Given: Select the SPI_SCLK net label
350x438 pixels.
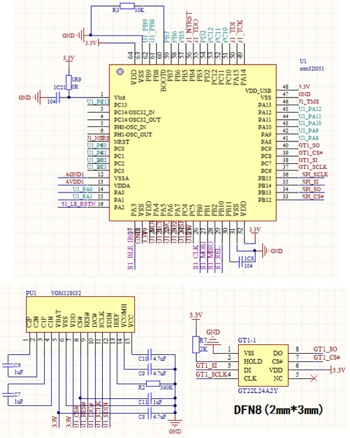Looking at the screenshot, I should [x=313, y=174].
